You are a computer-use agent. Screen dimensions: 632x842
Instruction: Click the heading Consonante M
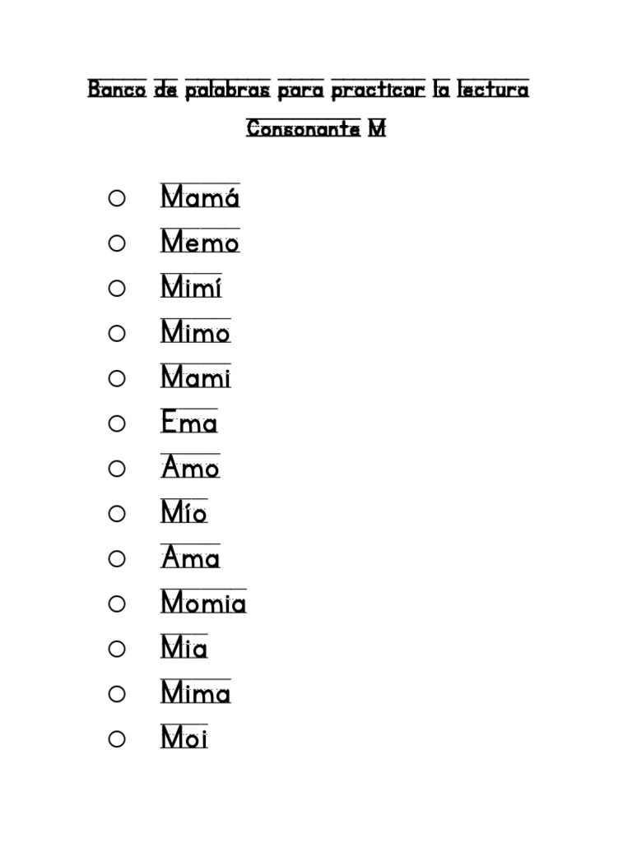pyautogui.click(x=316, y=128)
